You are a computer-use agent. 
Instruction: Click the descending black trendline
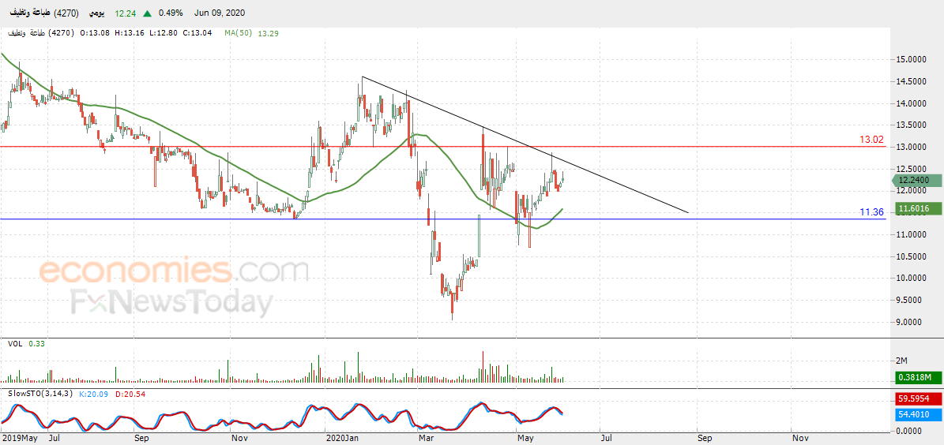point(524,144)
